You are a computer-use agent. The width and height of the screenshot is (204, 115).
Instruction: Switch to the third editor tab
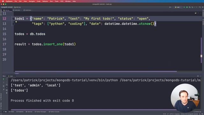pyautogui.click(x=28, y=10)
